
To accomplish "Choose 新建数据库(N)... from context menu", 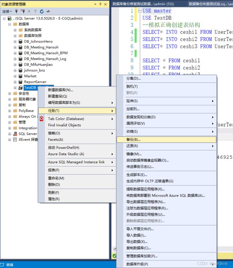I will tap(77, 90).
